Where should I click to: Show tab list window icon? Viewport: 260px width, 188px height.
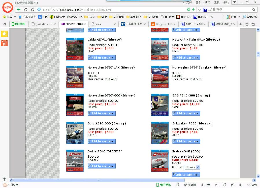click(x=247, y=24)
